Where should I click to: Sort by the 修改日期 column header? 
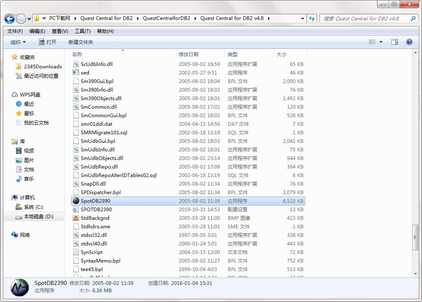pyautogui.click(x=189, y=54)
